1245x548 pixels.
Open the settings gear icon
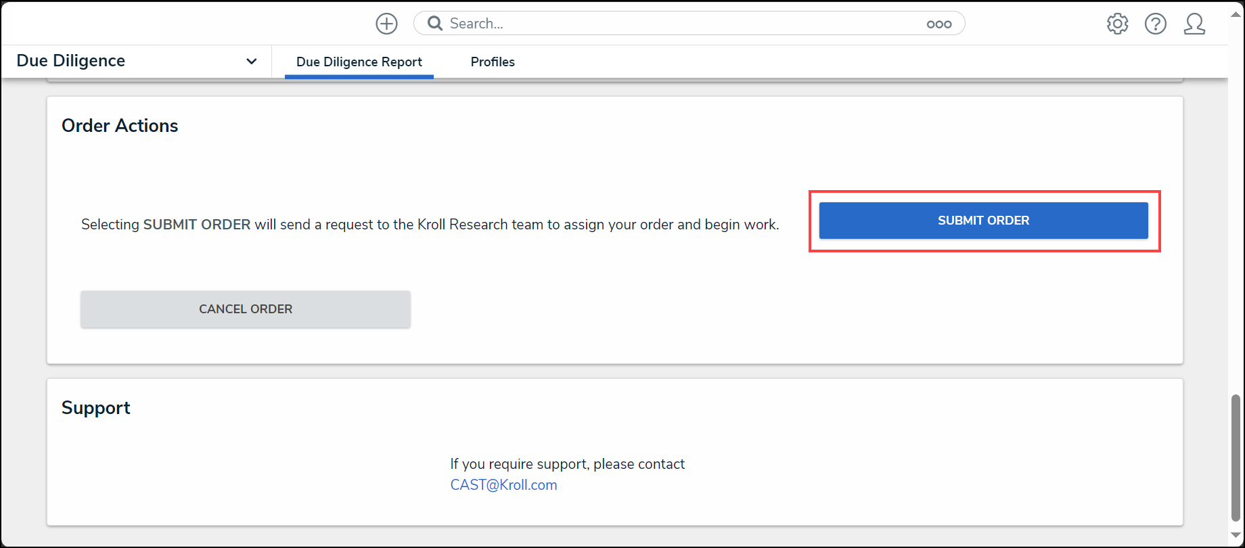coord(1117,24)
